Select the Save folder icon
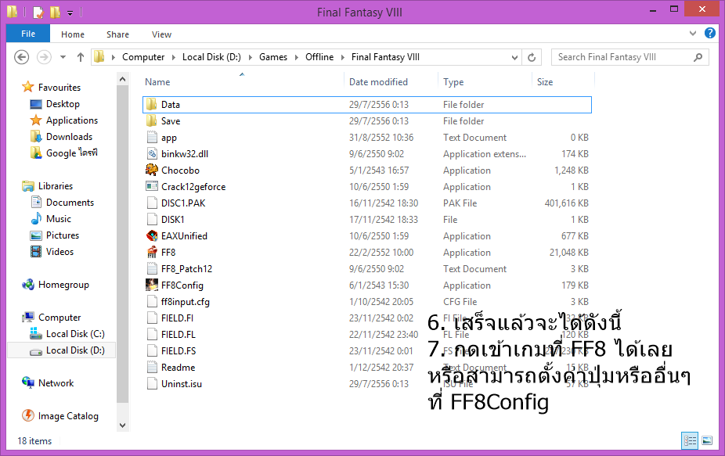Screen dimensions: 725x456 (152, 121)
